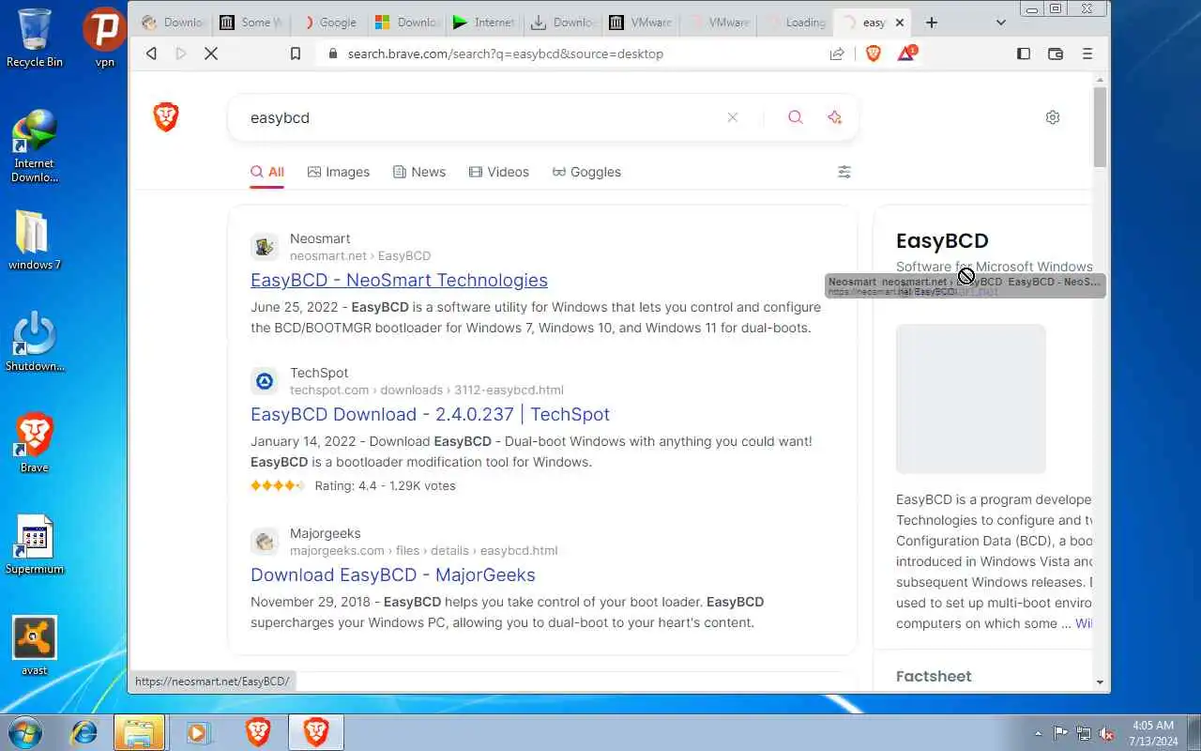Open a new browser tab
This screenshot has width=1201, height=751.
pyautogui.click(x=932, y=23)
